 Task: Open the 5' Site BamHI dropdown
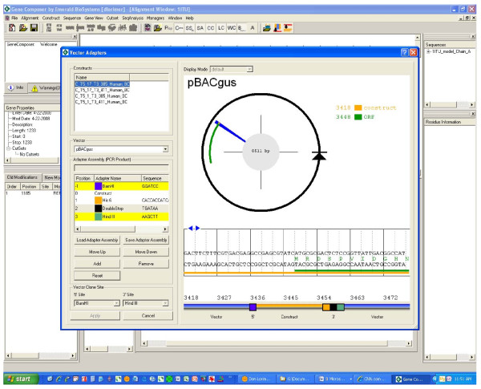(x=116, y=303)
